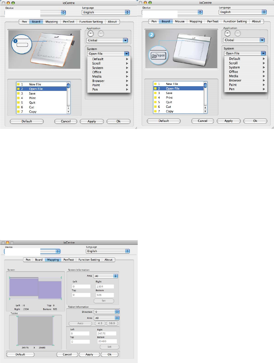This screenshot has height=363, width=274.
Task: Open Default submenu arrow in orange-tablet window
Action: pos(127,59)
